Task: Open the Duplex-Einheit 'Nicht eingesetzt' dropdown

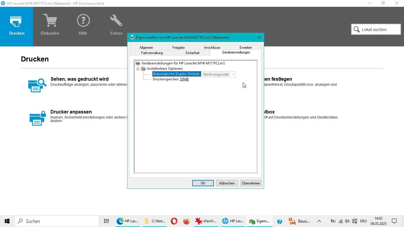Action: [x=219, y=74]
